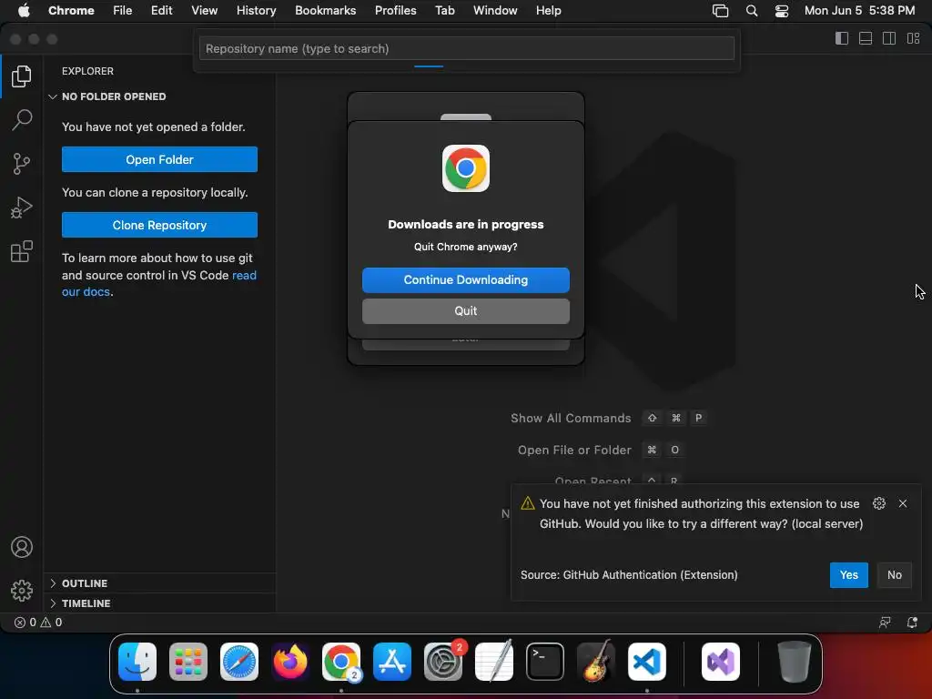Screen dimensions: 932x699
Task: Open the Manage gear icon in activity bar
Action: (22, 590)
